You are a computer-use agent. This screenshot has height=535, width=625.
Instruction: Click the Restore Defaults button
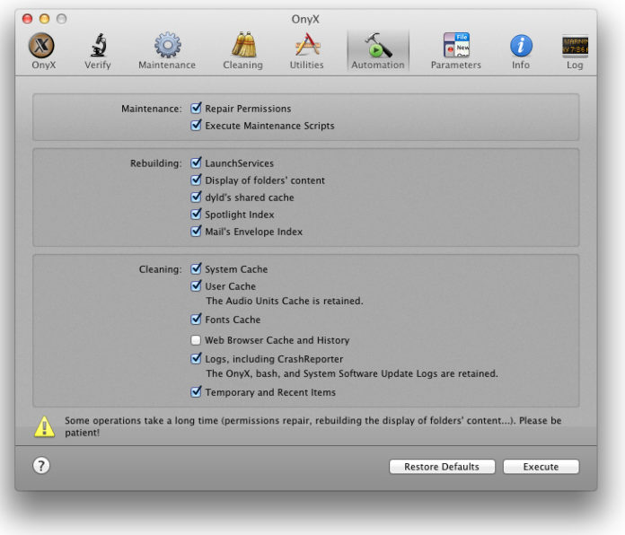(442, 467)
